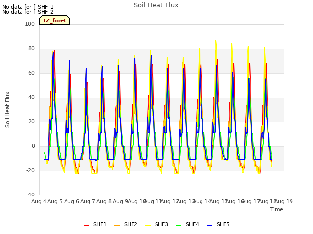Click the TZ_fmet annotation tag

(x=54, y=20)
